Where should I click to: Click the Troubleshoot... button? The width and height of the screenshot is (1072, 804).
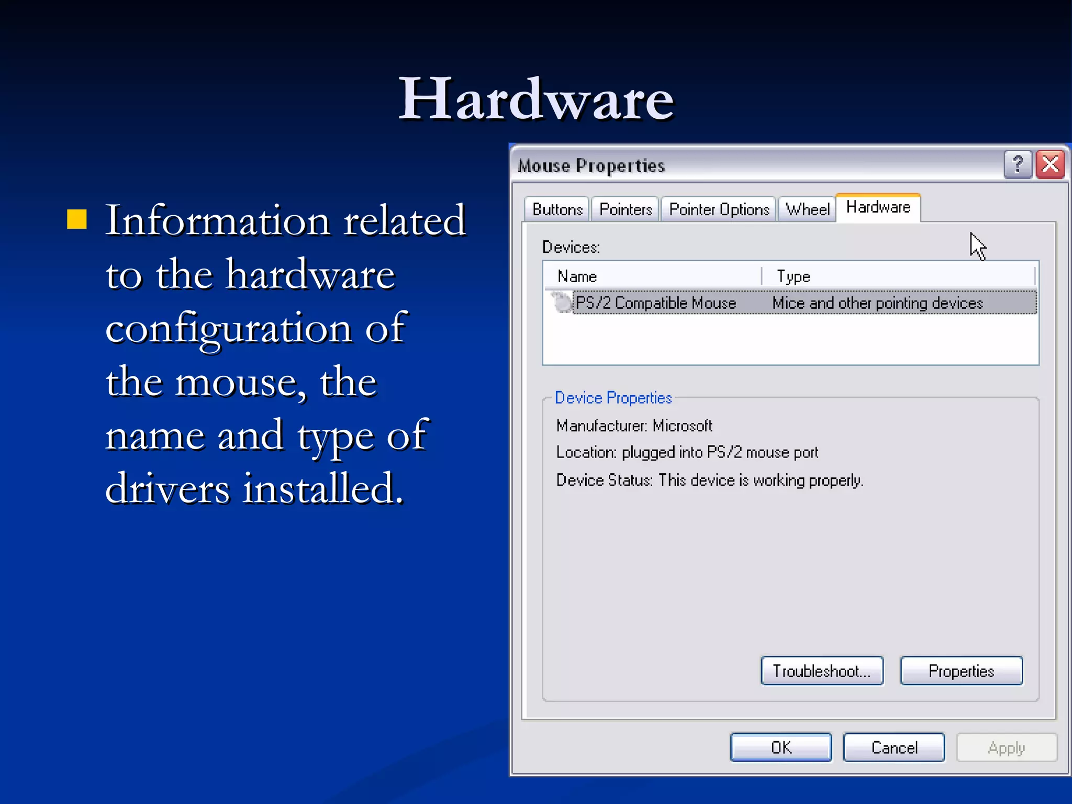(x=822, y=671)
